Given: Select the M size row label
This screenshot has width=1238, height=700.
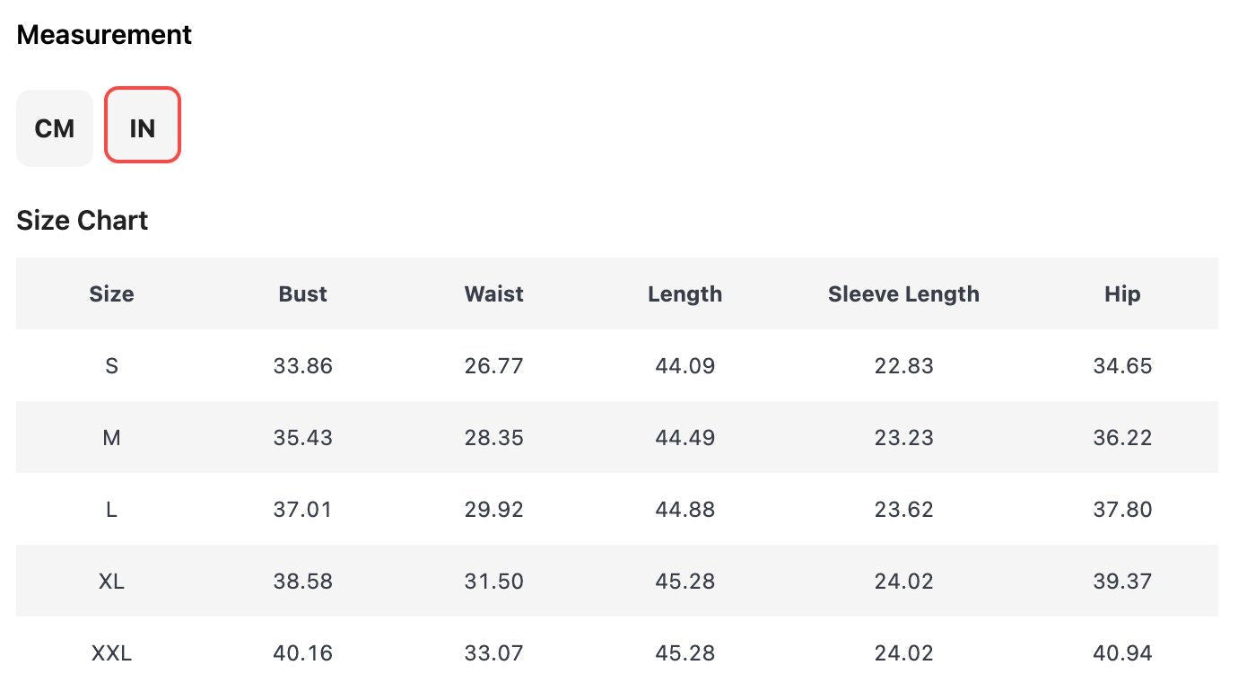Looking at the screenshot, I should click(x=111, y=438).
